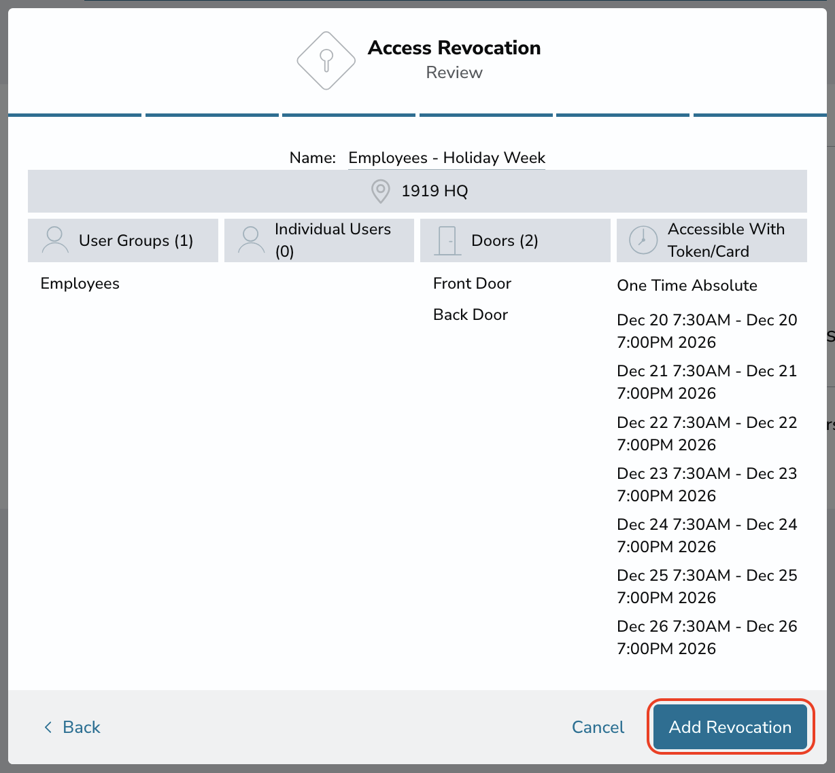Click the User Groups (1) header
This screenshot has width=835, height=773.
pos(123,240)
